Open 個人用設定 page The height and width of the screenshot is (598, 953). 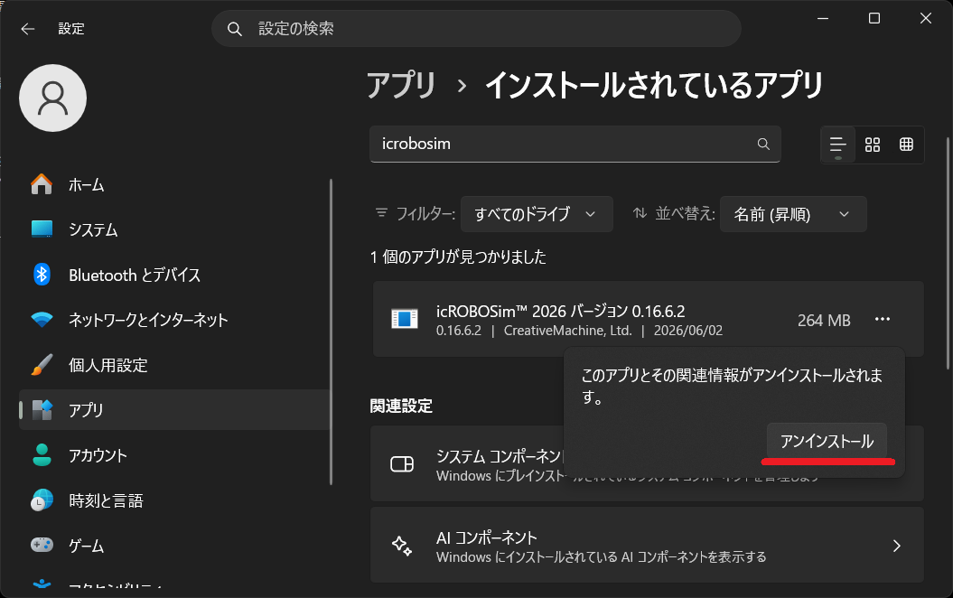pos(173,365)
